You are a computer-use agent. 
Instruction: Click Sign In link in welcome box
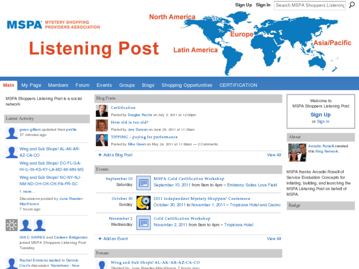click(323, 121)
